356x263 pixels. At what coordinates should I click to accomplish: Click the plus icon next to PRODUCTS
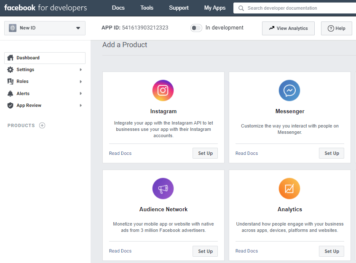pyautogui.click(x=42, y=125)
